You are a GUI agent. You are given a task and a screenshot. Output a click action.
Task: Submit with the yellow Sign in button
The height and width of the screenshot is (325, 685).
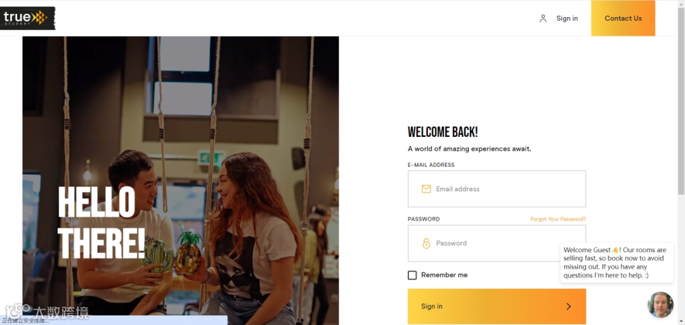coord(497,306)
